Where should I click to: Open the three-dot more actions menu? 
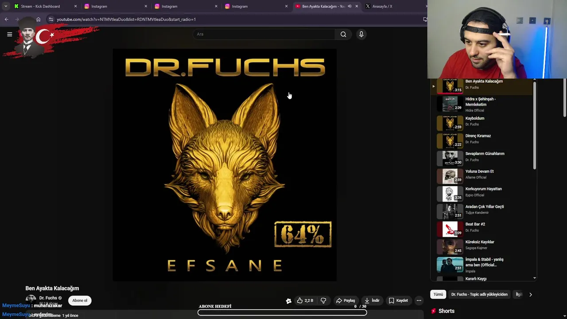tap(419, 300)
